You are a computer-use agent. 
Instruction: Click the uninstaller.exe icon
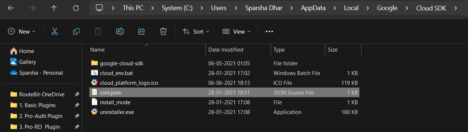[x=95, y=112]
